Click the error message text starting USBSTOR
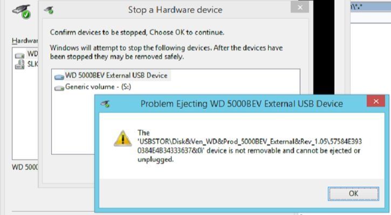391x215 pixels. pyautogui.click(x=249, y=146)
